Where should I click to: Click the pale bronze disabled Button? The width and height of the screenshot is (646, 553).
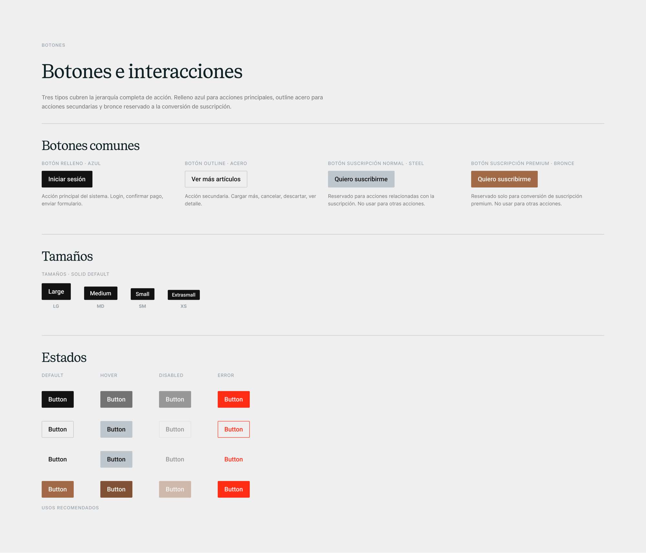(x=175, y=490)
